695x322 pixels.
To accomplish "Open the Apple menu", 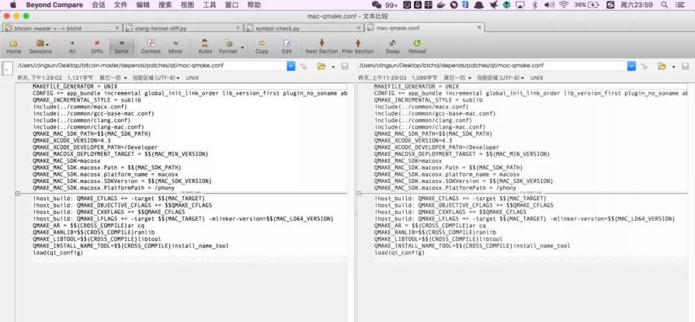I will click(13, 5).
